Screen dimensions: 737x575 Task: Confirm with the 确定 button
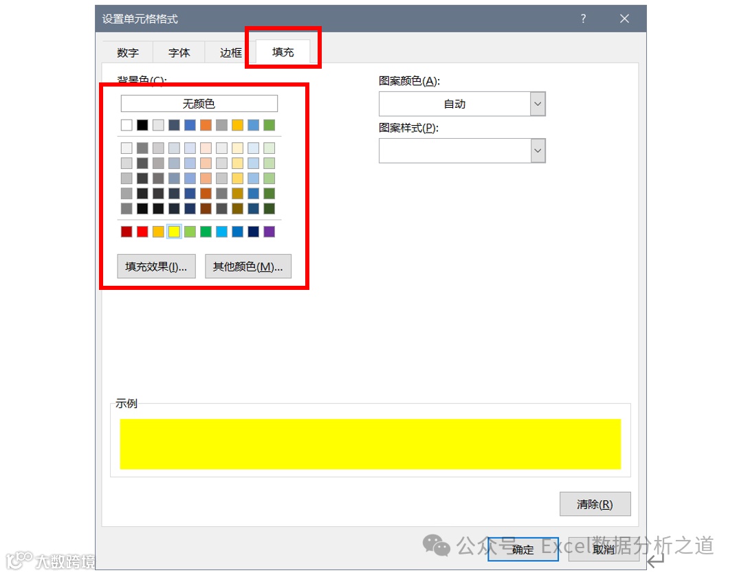coord(522,549)
